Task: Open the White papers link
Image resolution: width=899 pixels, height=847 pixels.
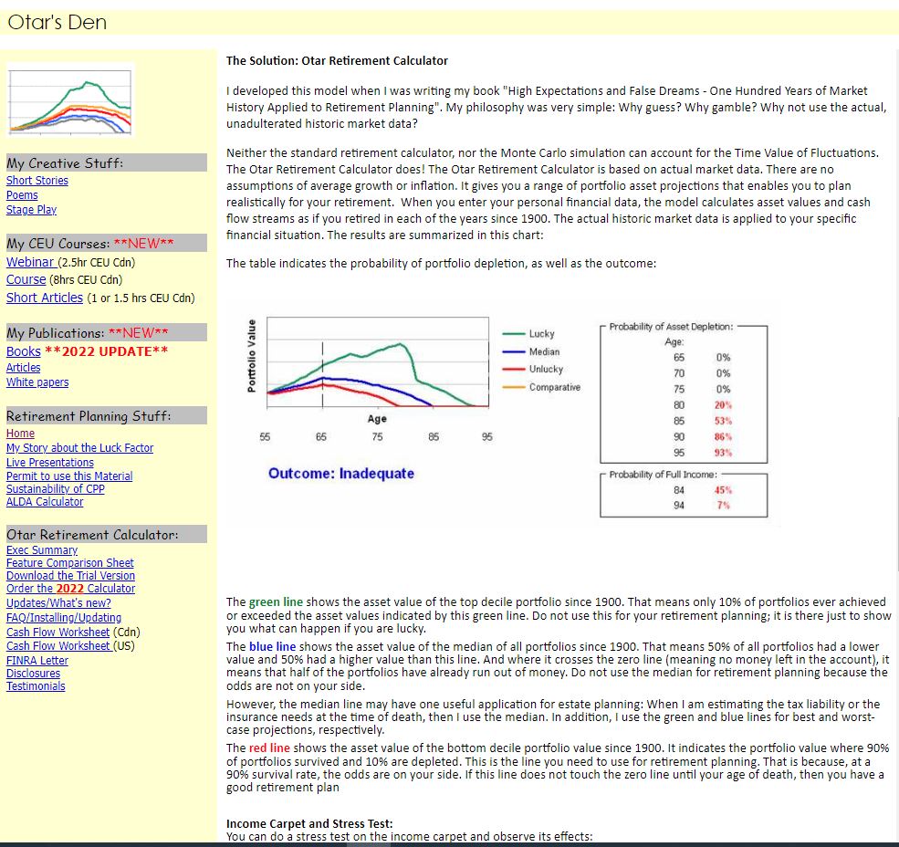Action: click(x=37, y=382)
